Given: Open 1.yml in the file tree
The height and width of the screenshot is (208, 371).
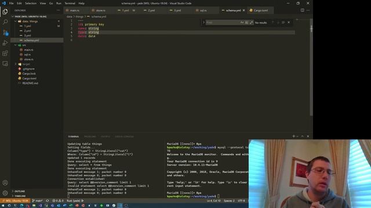Looking at the screenshot, I should (27, 26).
